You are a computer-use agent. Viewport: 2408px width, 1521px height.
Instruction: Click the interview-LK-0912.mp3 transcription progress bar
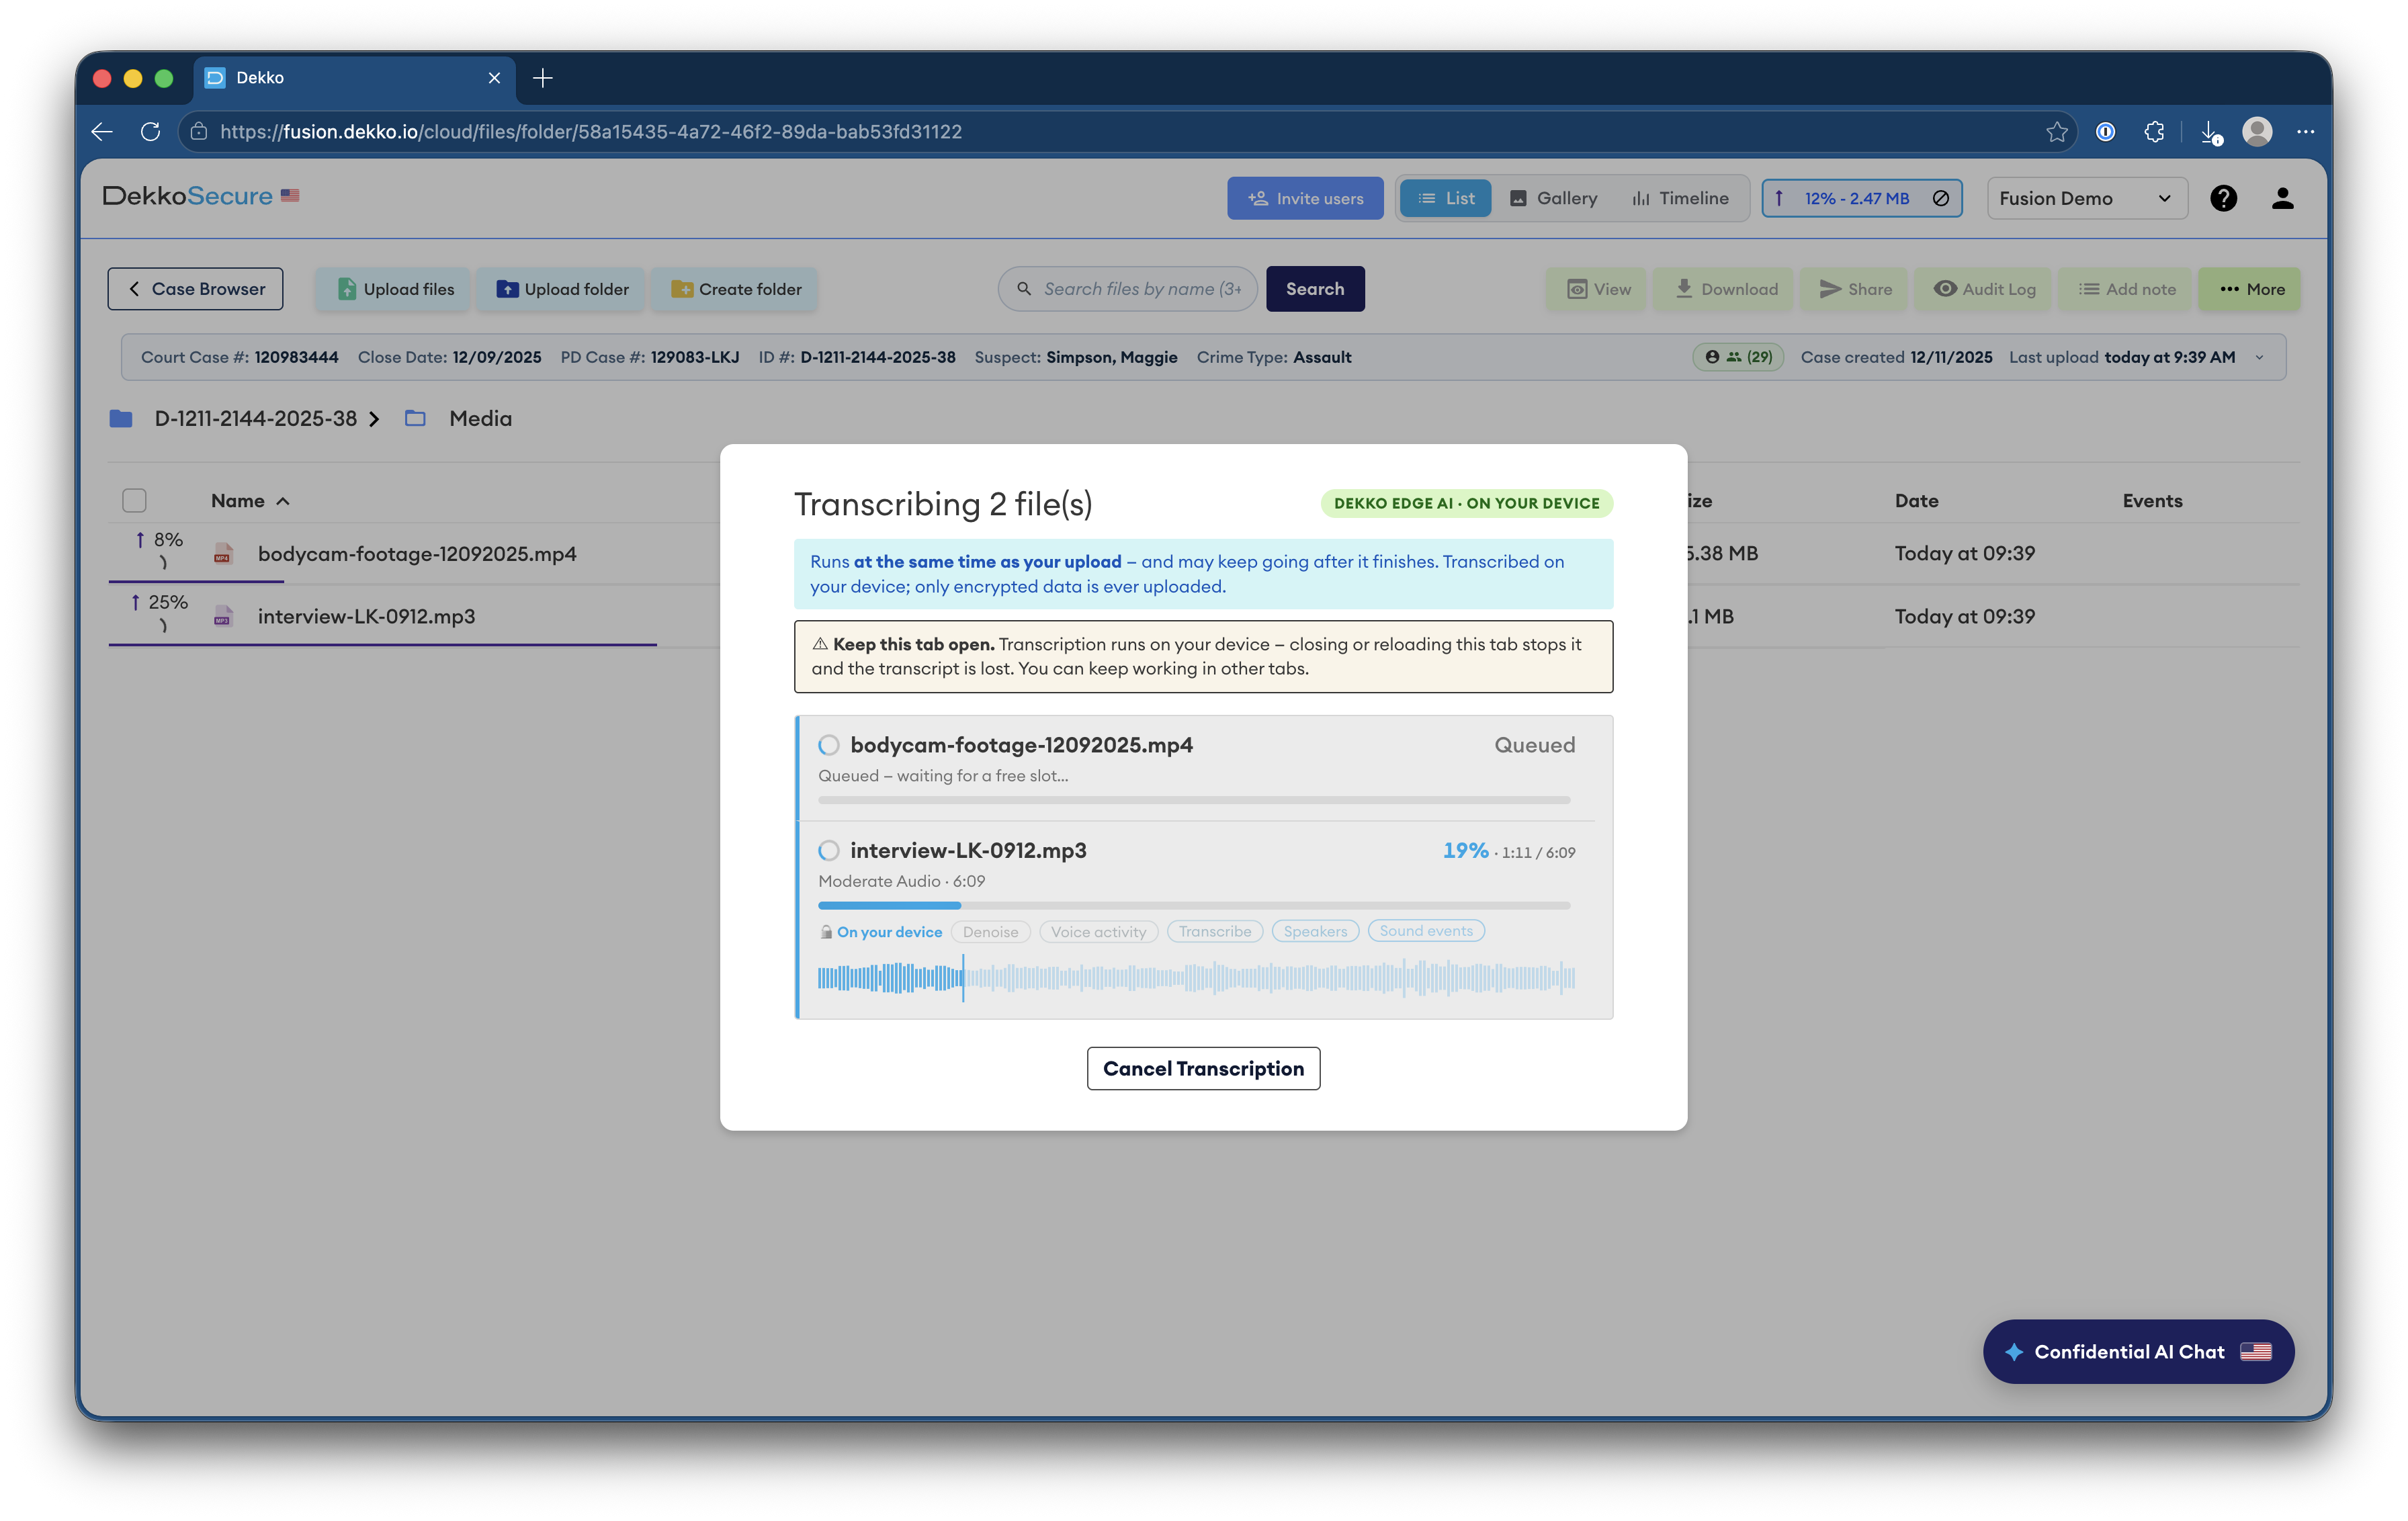[1194, 906]
